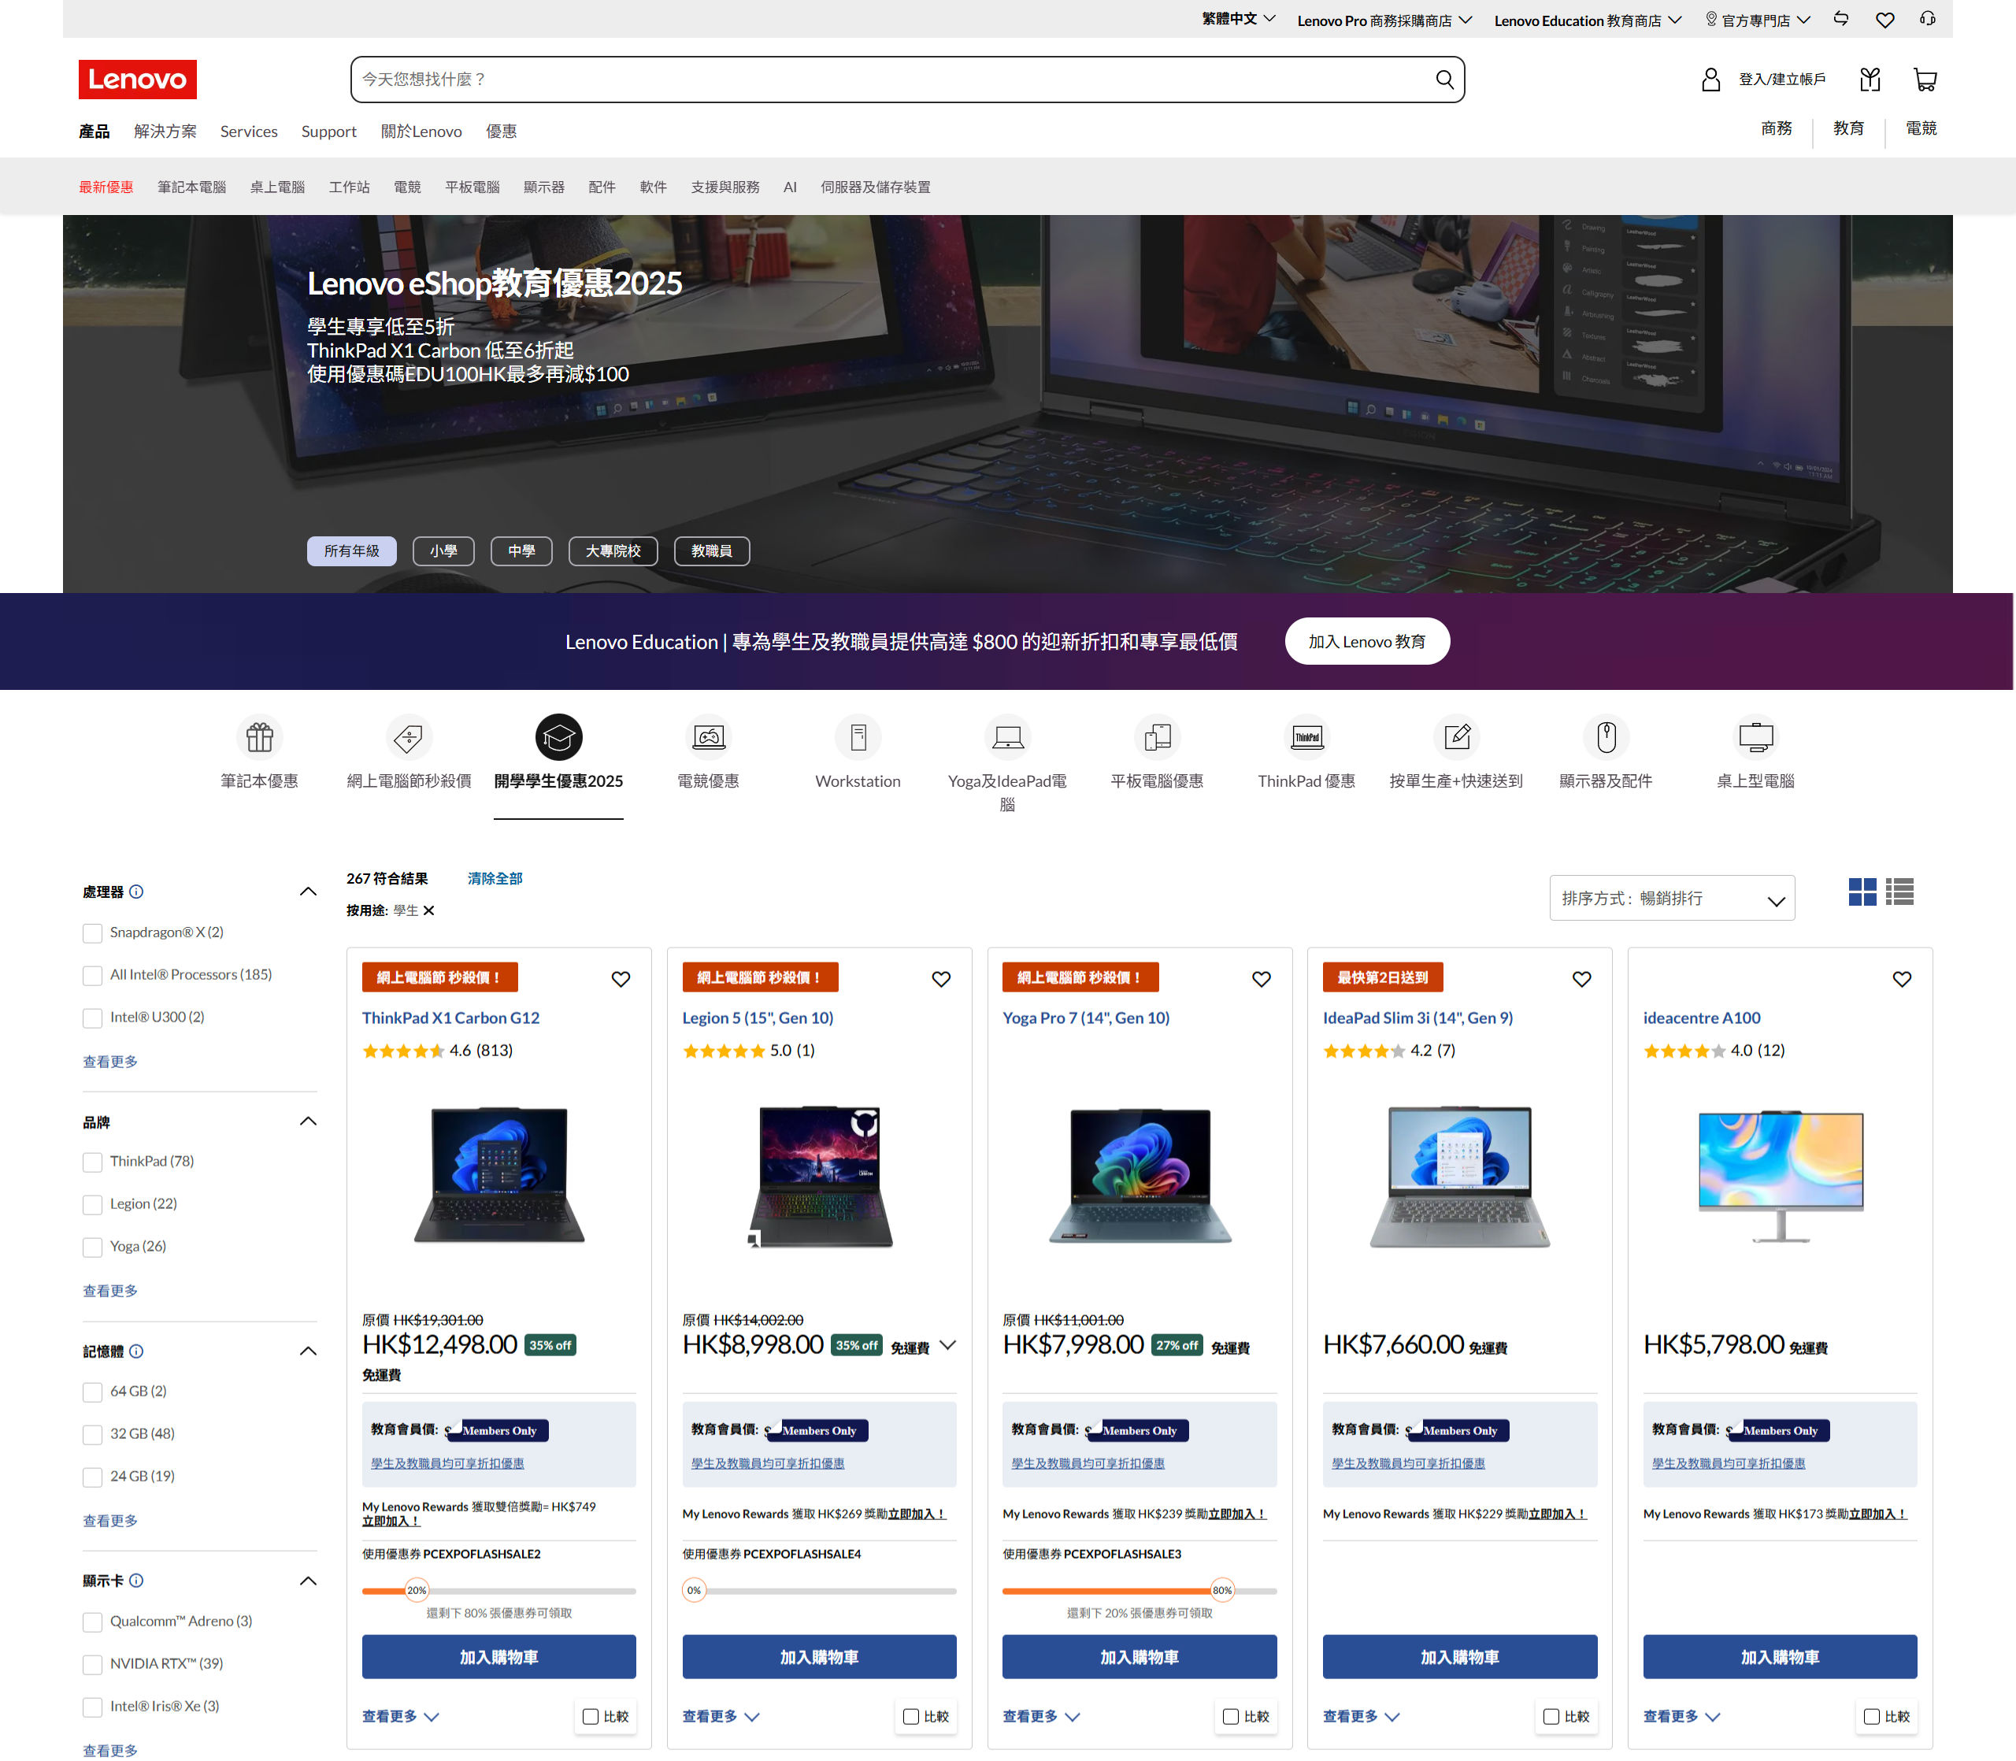Click the search magnifier icon
This screenshot has height=1761, width=2016.
point(1444,80)
